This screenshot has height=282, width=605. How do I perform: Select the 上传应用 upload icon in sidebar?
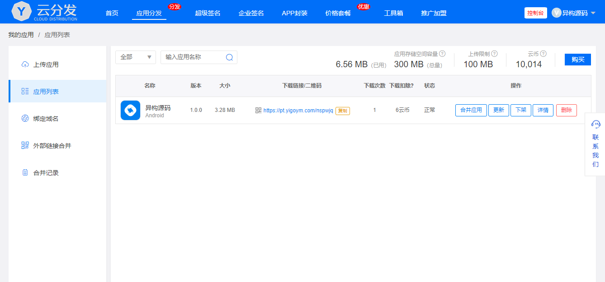click(x=25, y=64)
